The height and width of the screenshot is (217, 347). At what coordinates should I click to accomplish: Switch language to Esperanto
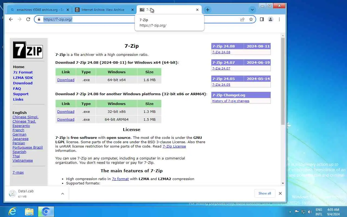[21, 126]
